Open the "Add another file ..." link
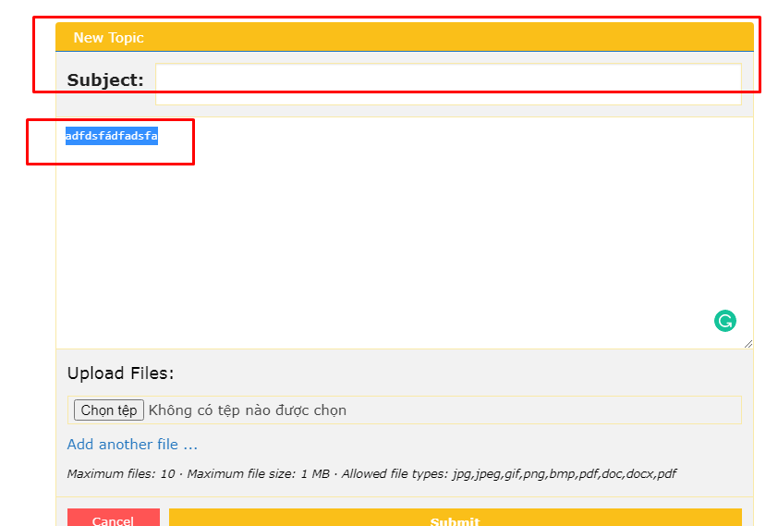Screen dimensions: 778x526 point(132,445)
